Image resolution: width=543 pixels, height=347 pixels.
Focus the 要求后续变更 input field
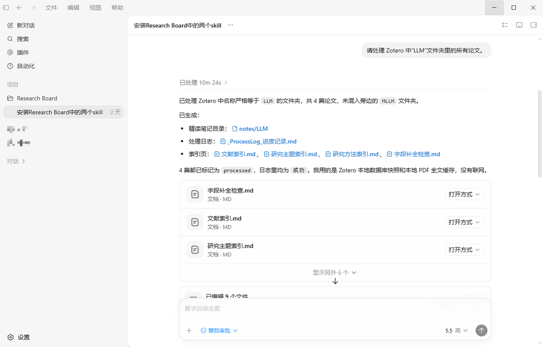coord(335,309)
